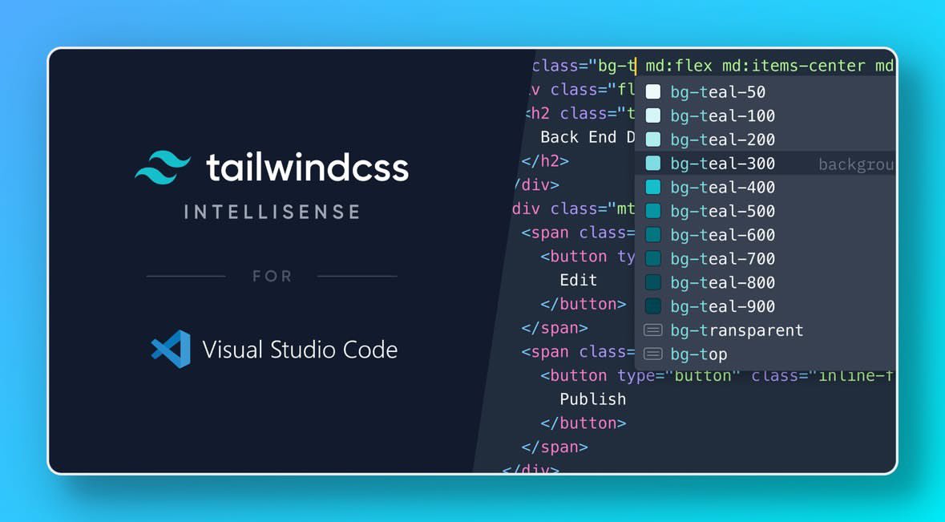Click 'md:flex' in the class attribute
The image size is (945, 522).
[679, 66]
